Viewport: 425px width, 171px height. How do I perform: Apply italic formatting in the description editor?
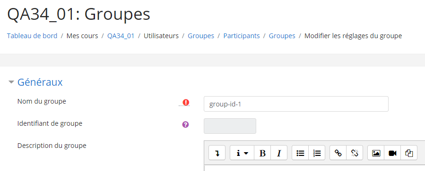[x=279, y=153]
